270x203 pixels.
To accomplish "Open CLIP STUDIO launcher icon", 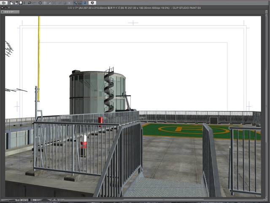I will [x=4, y=3].
